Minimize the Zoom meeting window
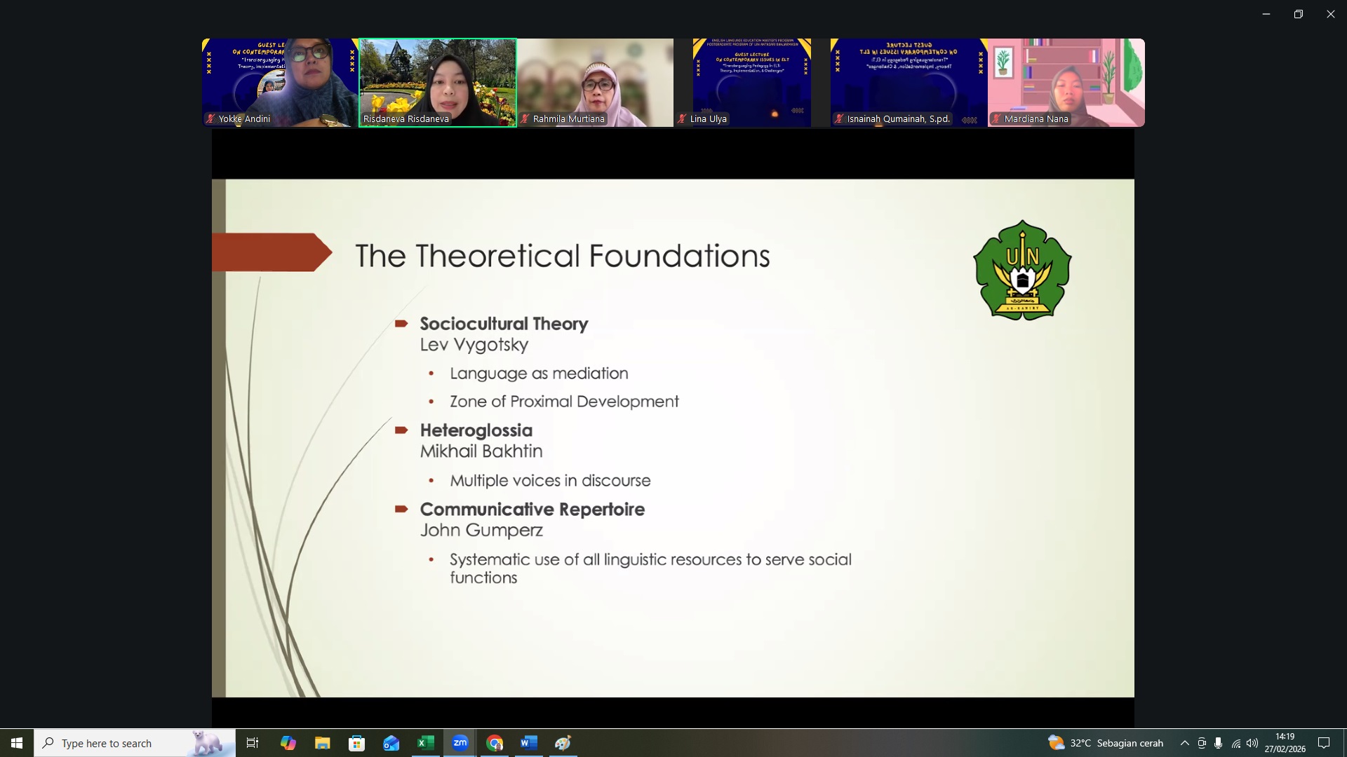The width and height of the screenshot is (1347, 757). click(1266, 14)
